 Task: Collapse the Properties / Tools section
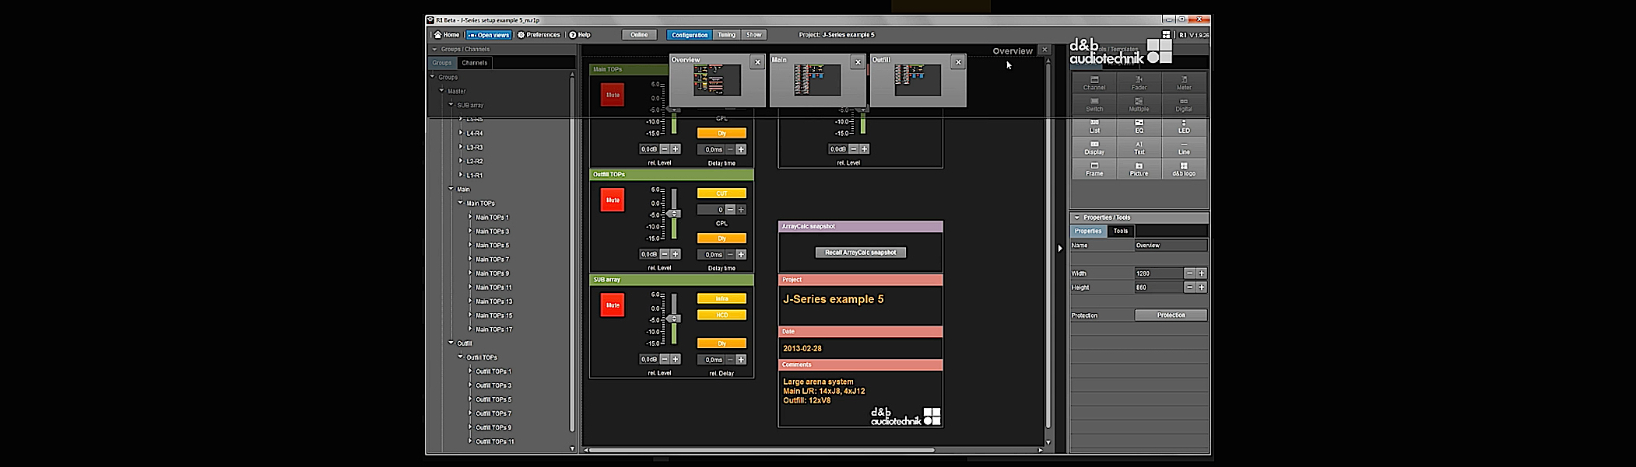(1076, 218)
